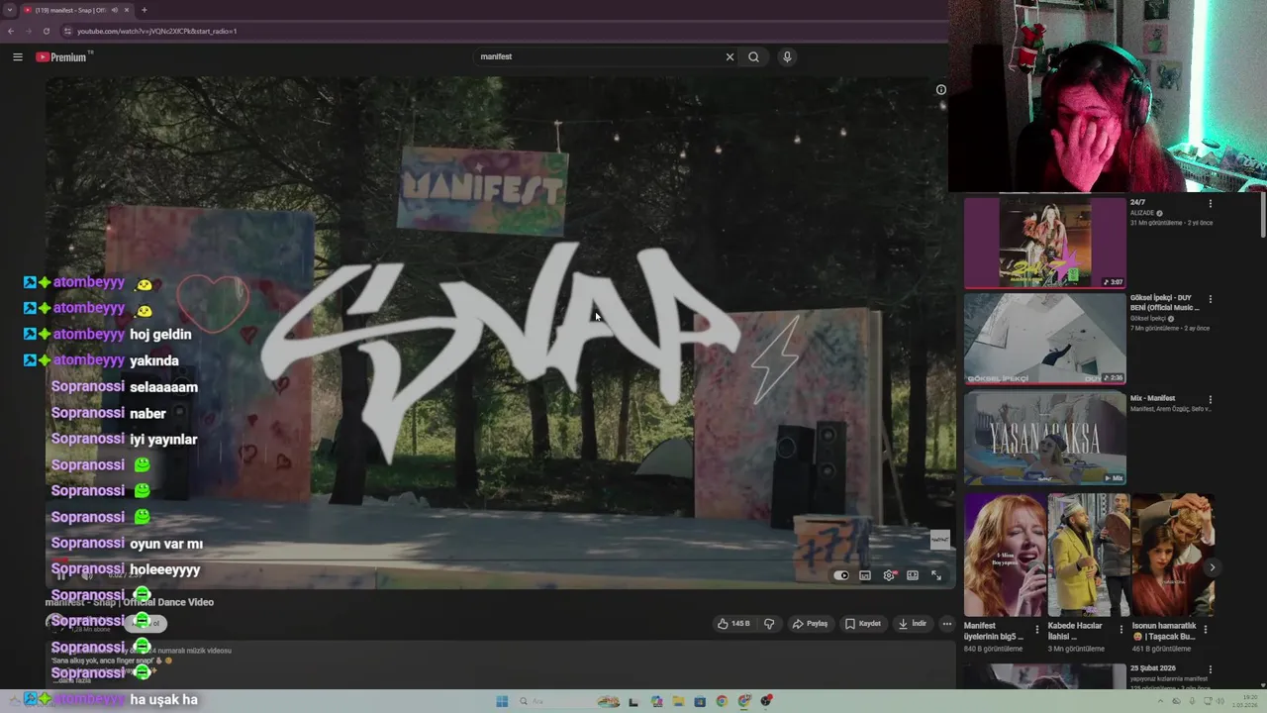Open the YouTube guide hamburger menu
The image size is (1267, 713).
pyautogui.click(x=17, y=56)
